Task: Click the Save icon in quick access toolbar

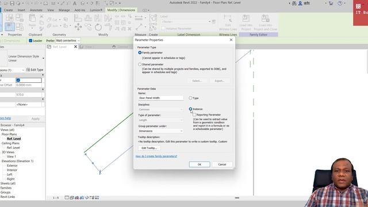Action: (x=12, y=3)
